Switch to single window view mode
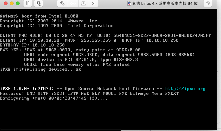The height and width of the screenshot is (131, 221). click(208, 3)
